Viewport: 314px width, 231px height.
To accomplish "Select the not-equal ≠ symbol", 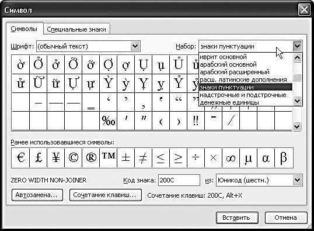I will 144,158.
